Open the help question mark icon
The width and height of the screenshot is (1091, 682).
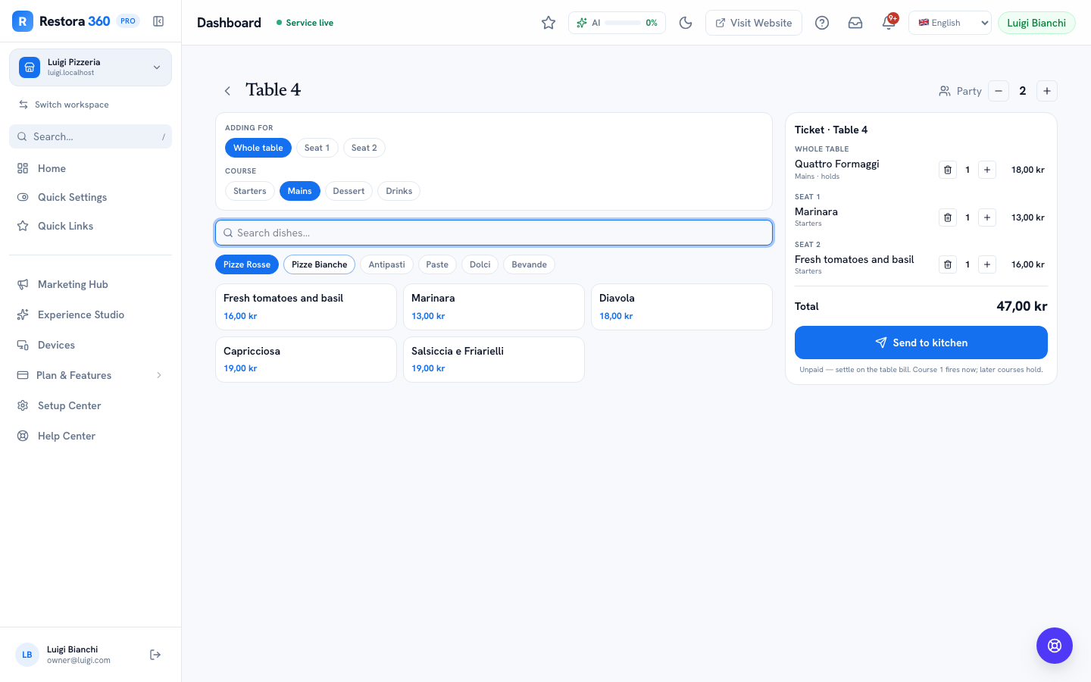click(x=822, y=23)
